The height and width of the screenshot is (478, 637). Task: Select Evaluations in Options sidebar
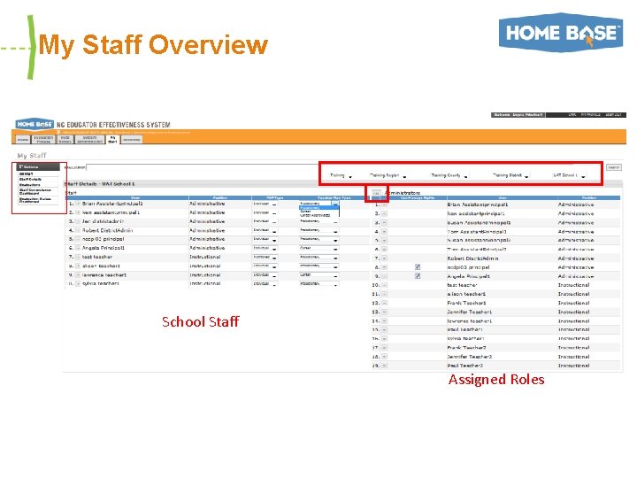pos(30,185)
